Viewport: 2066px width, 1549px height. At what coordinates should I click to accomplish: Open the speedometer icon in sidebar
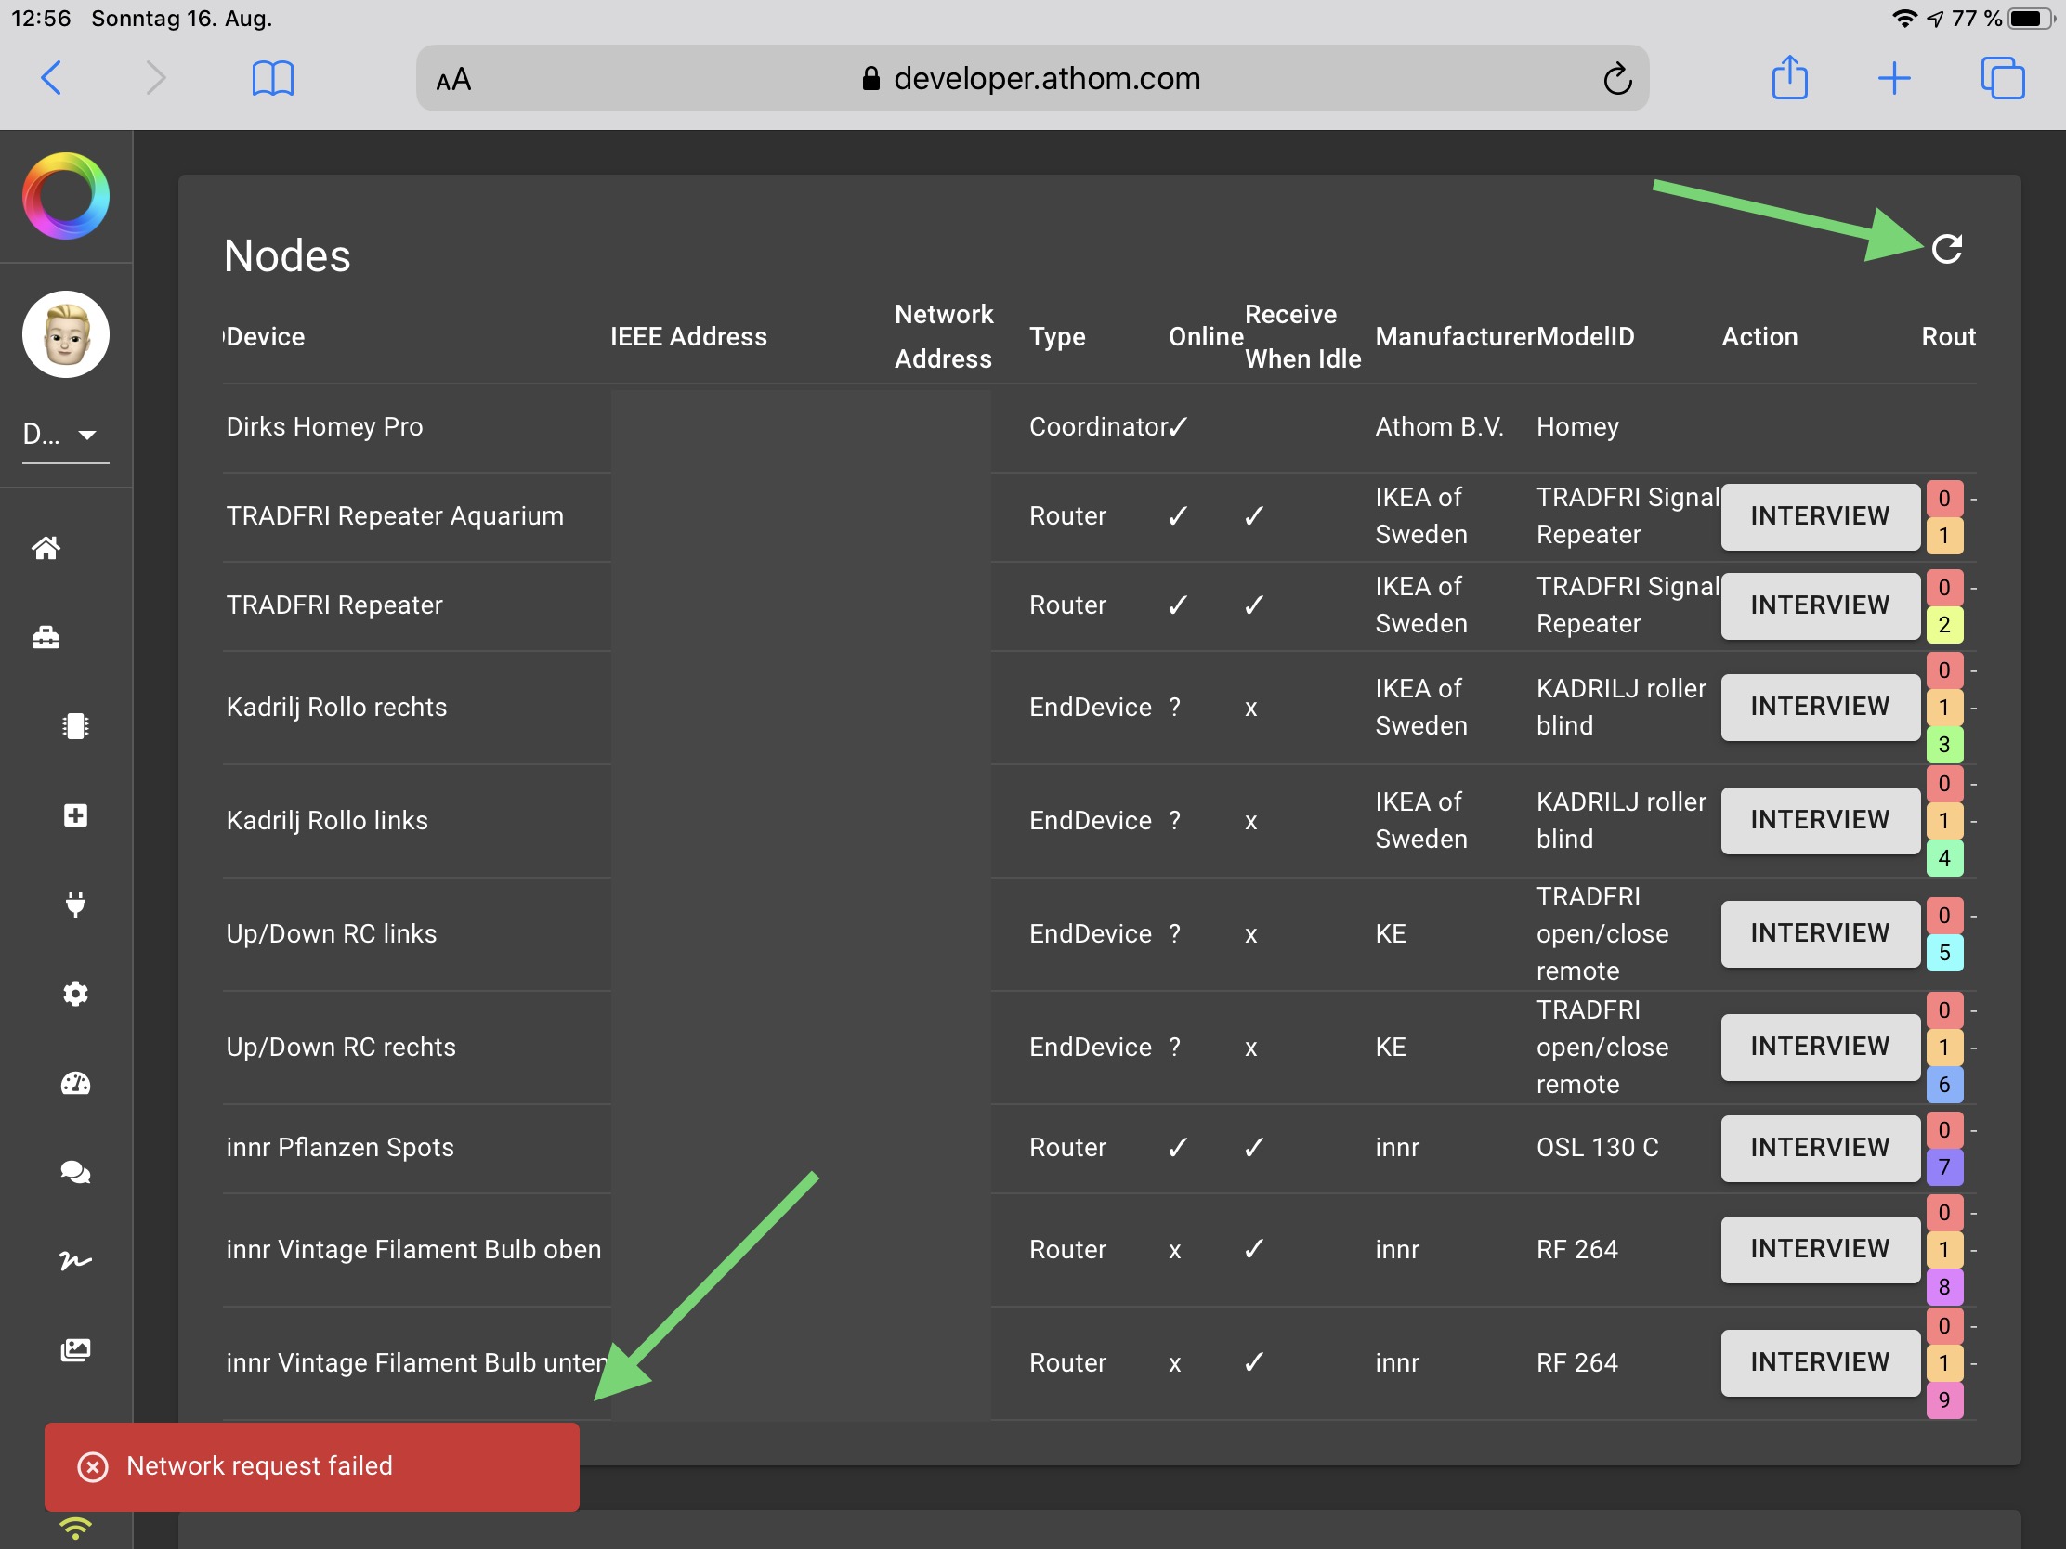(x=75, y=1083)
